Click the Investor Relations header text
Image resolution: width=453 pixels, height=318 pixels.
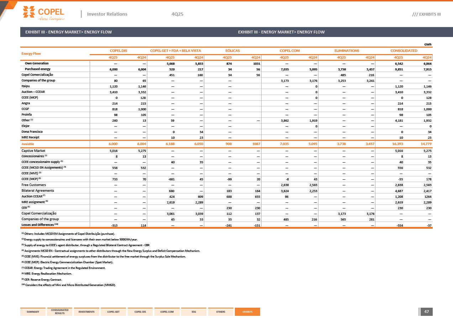(107, 14)
